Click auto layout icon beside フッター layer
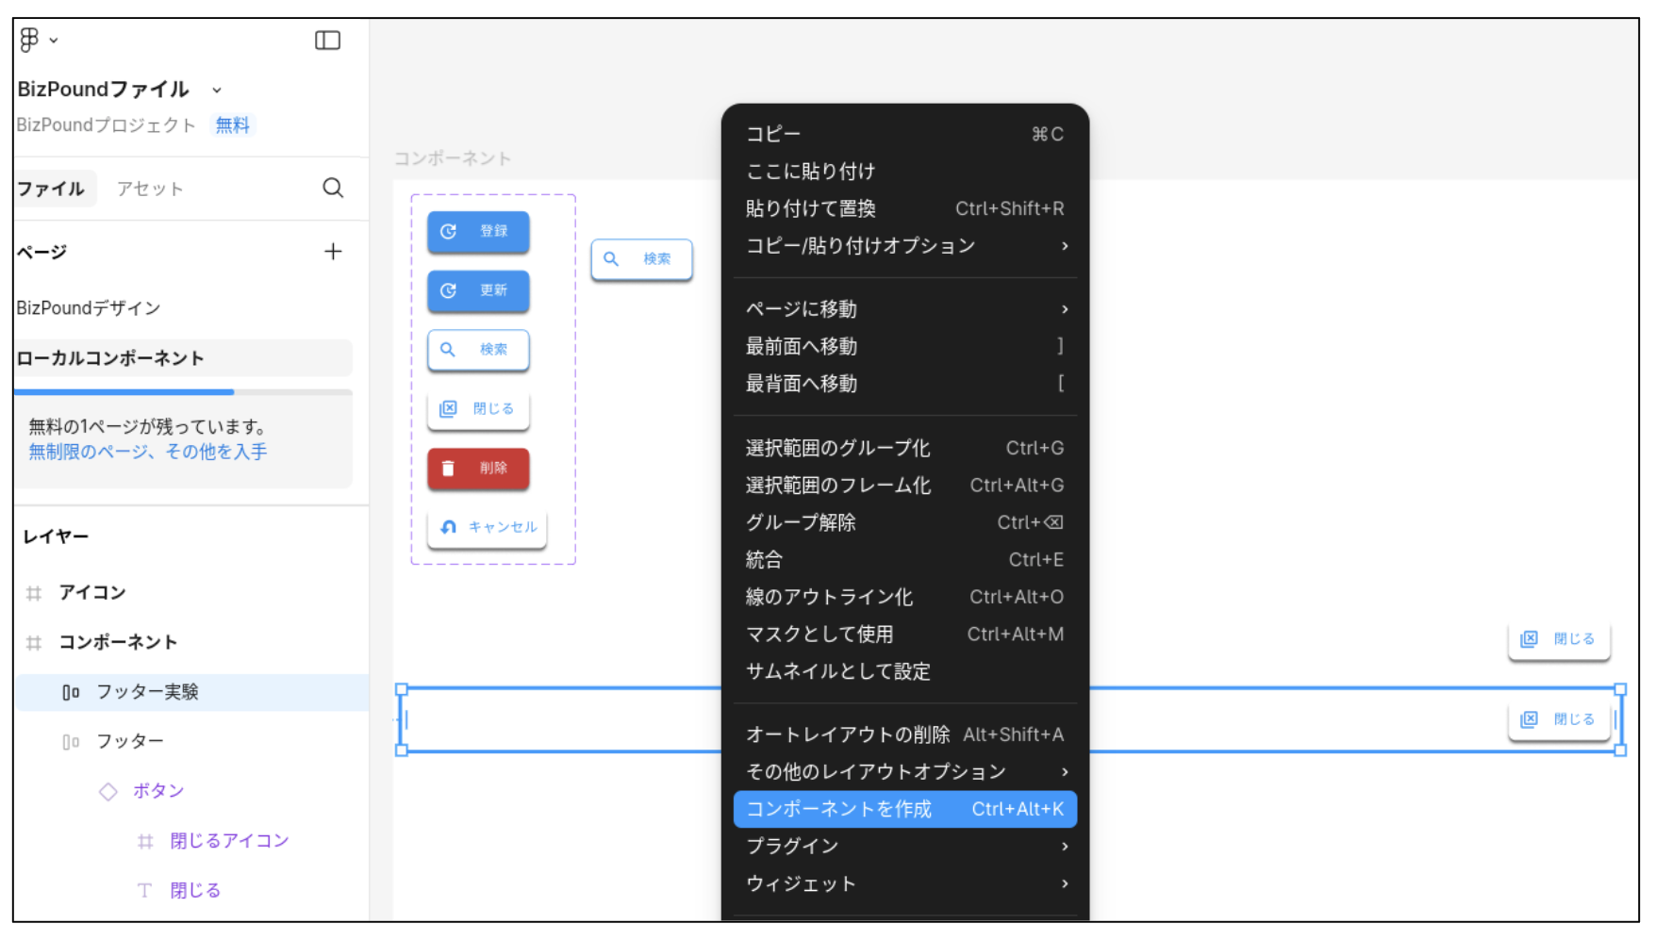The height and width of the screenshot is (940, 1655). (71, 742)
